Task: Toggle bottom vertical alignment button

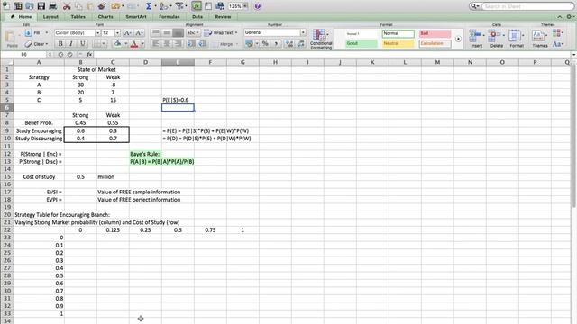Action: pyautogui.click(x=179, y=32)
